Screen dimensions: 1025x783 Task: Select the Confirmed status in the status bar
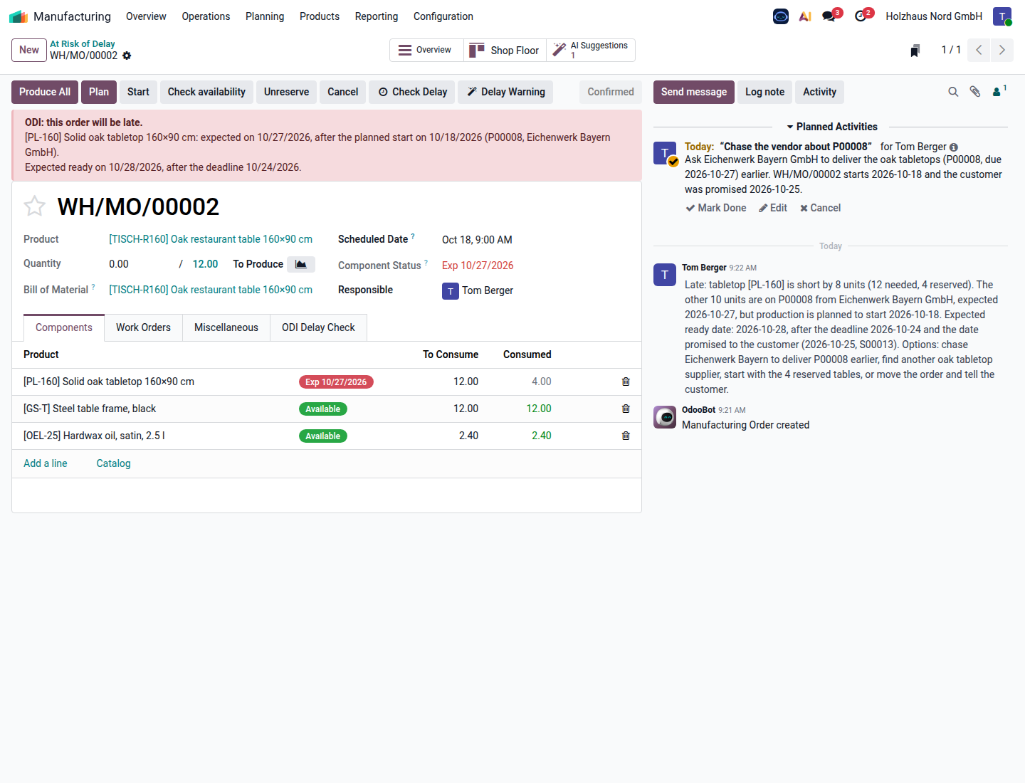611,92
